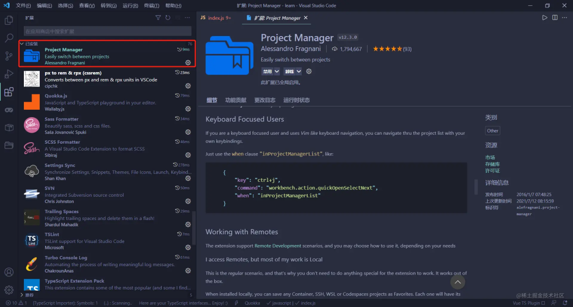Switch to the index.js editor tab
Image resolution: width=573 pixels, height=307 pixels.
click(216, 18)
